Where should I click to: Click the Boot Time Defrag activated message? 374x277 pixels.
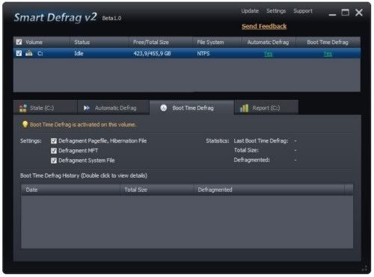point(83,125)
